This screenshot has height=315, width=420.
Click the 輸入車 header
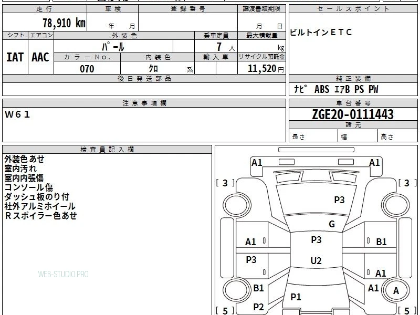tap(216, 57)
